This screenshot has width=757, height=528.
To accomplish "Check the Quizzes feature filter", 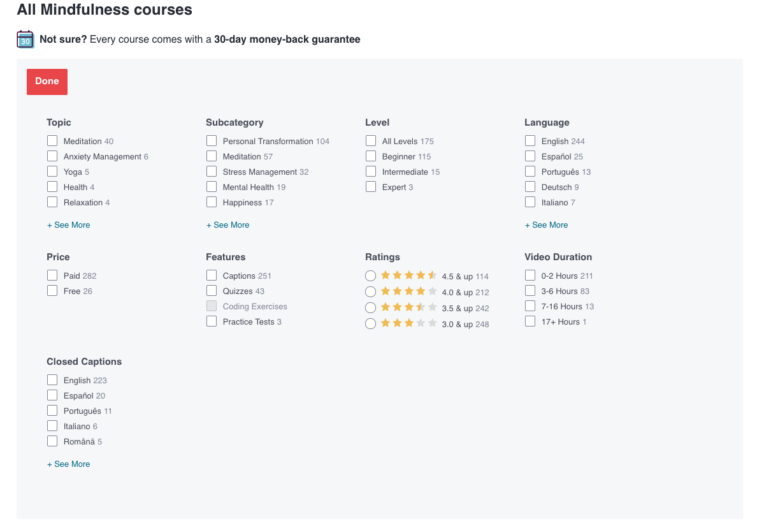I will click(x=211, y=290).
